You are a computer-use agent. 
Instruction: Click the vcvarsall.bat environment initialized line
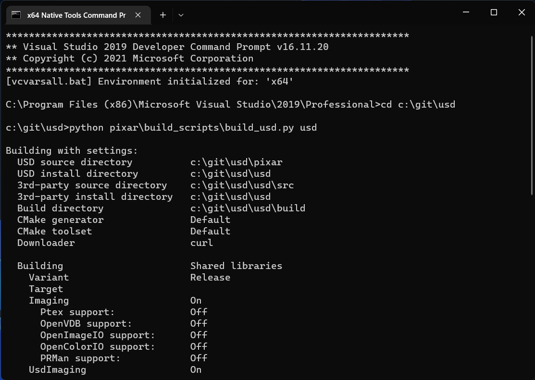[x=149, y=82]
